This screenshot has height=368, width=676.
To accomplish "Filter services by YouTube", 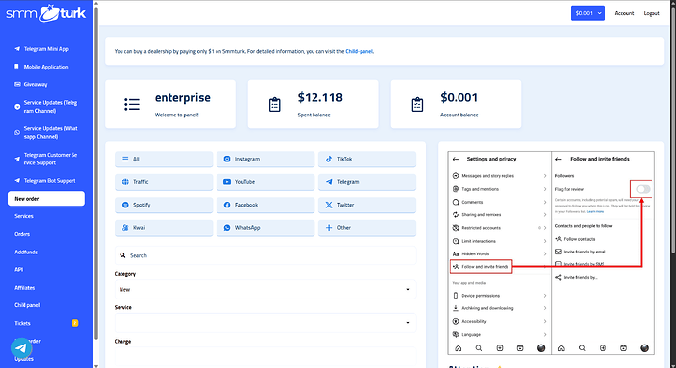I will tap(266, 182).
